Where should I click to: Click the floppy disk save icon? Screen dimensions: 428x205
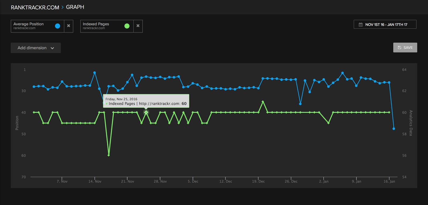click(x=399, y=48)
